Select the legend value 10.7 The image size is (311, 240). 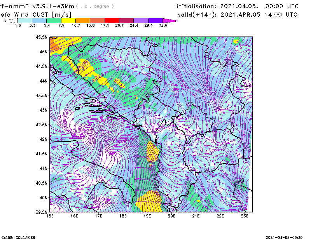point(76,25)
